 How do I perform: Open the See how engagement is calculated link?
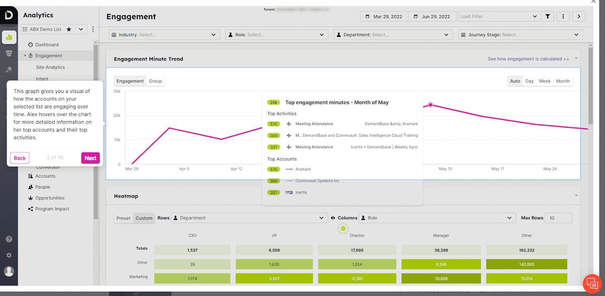pyautogui.click(x=528, y=59)
